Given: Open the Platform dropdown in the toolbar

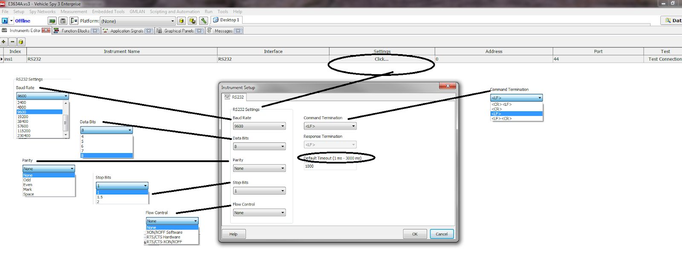Looking at the screenshot, I should coord(173,21).
